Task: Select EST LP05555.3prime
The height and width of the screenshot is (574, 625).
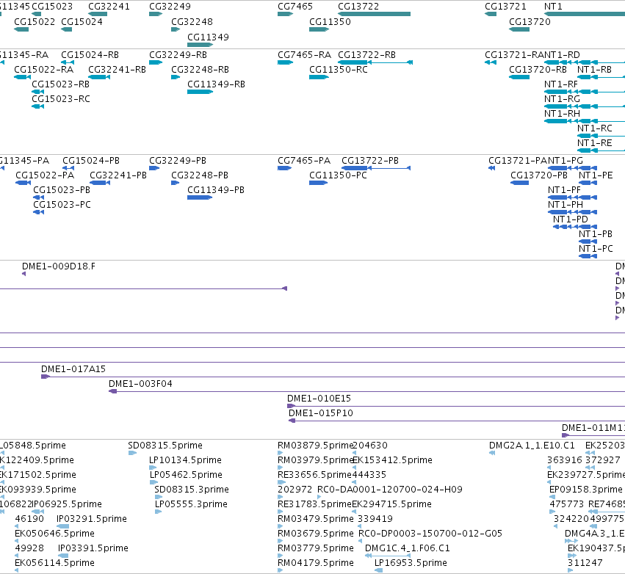Action: [x=191, y=504]
